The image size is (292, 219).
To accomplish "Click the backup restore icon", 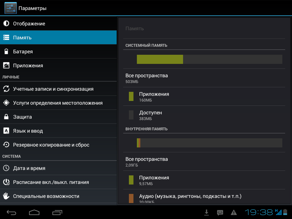I will pos(6,145).
